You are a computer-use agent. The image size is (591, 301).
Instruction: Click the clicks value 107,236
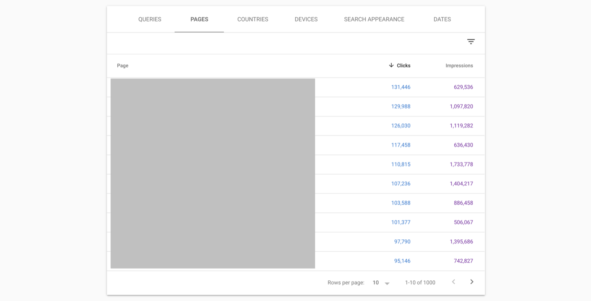(x=401, y=184)
